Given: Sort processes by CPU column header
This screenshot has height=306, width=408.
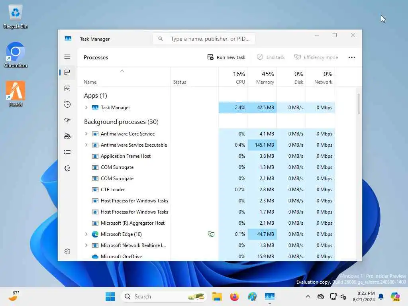Looking at the screenshot, I should (233, 78).
